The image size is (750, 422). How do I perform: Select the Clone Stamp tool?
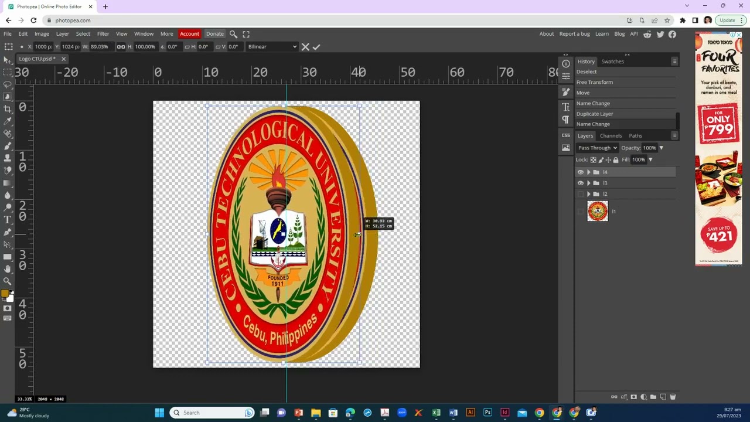click(7, 158)
